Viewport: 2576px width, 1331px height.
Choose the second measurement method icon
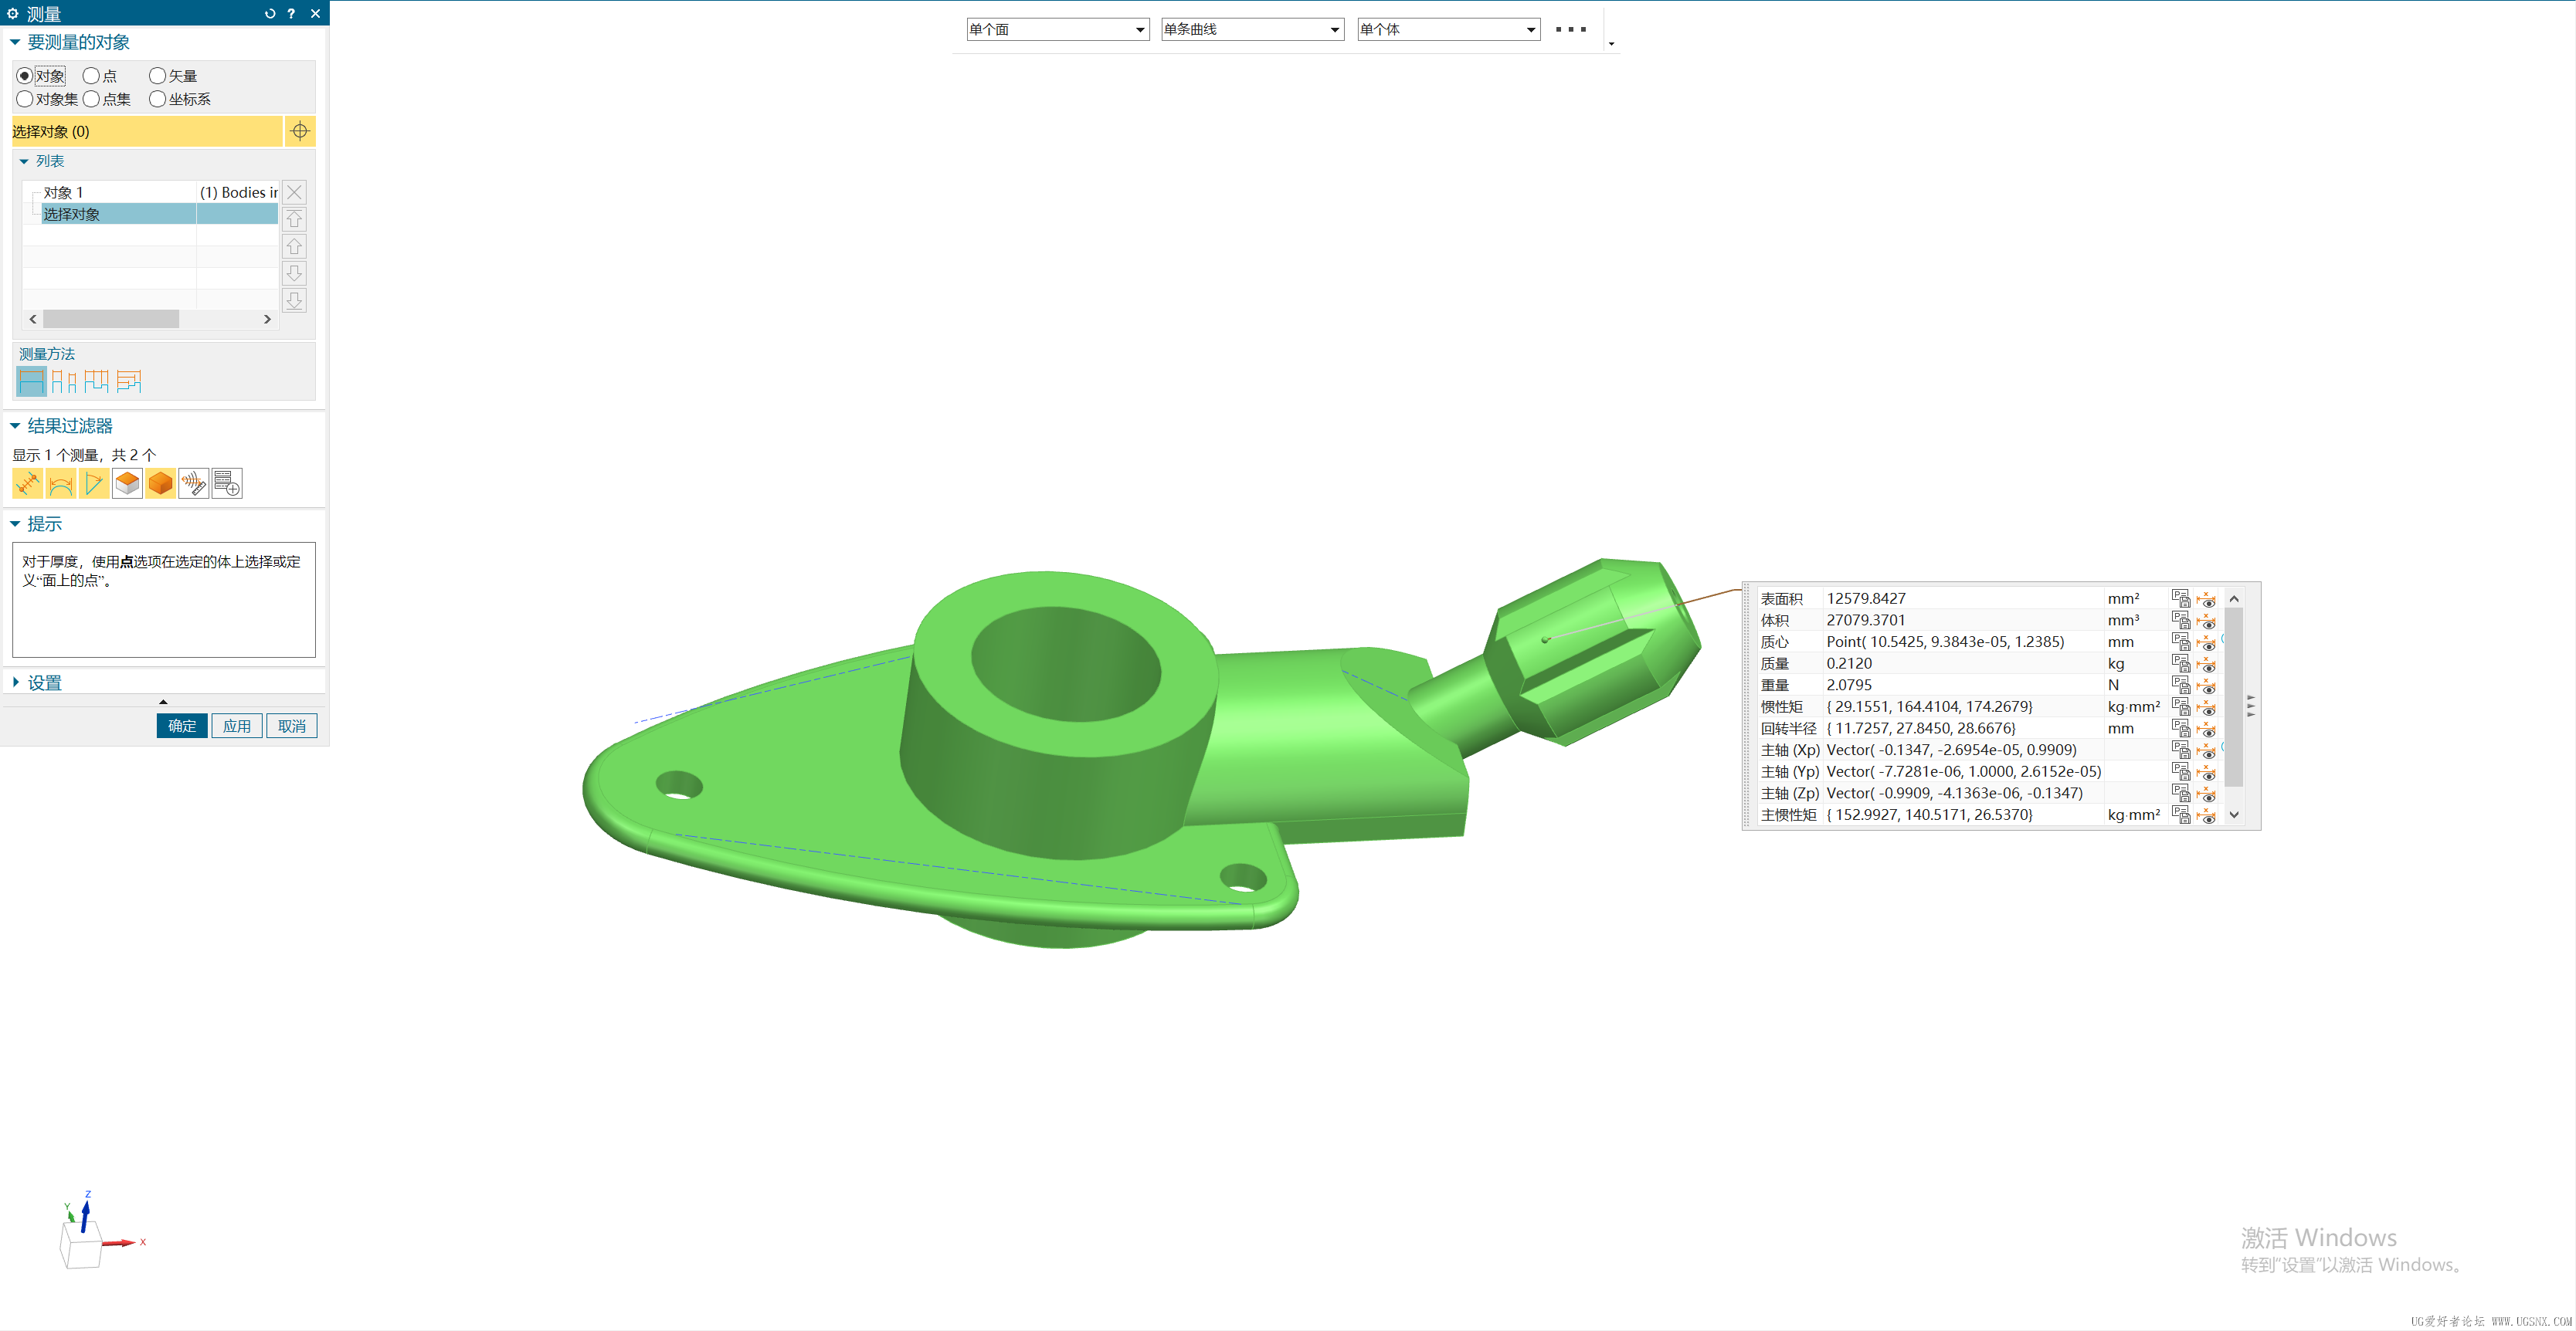tap(64, 381)
